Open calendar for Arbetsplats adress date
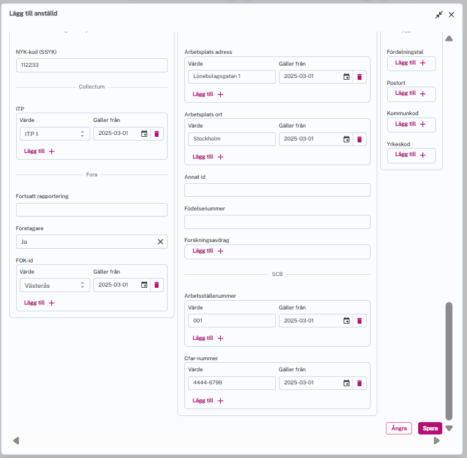Image resolution: width=467 pixels, height=458 pixels. [346, 77]
